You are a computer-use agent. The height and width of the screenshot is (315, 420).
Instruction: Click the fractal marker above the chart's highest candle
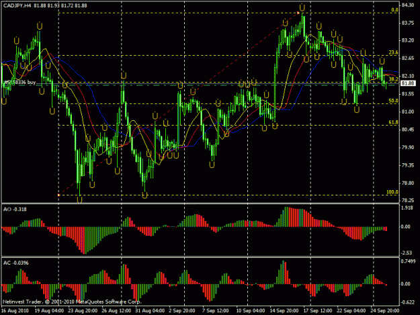tap(302, 7)
